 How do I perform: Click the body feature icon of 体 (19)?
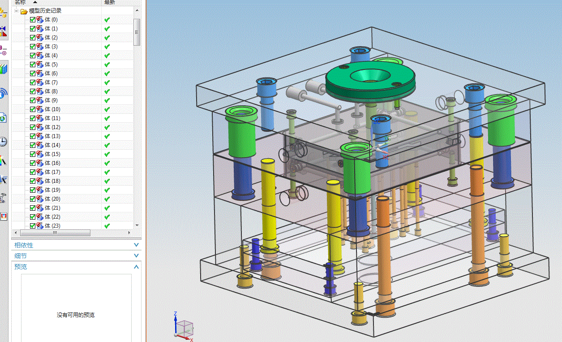(x=40, y=190)
